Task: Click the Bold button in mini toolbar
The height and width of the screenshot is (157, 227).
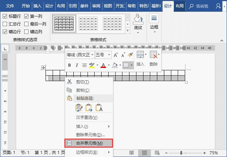Action: point(70,65)
